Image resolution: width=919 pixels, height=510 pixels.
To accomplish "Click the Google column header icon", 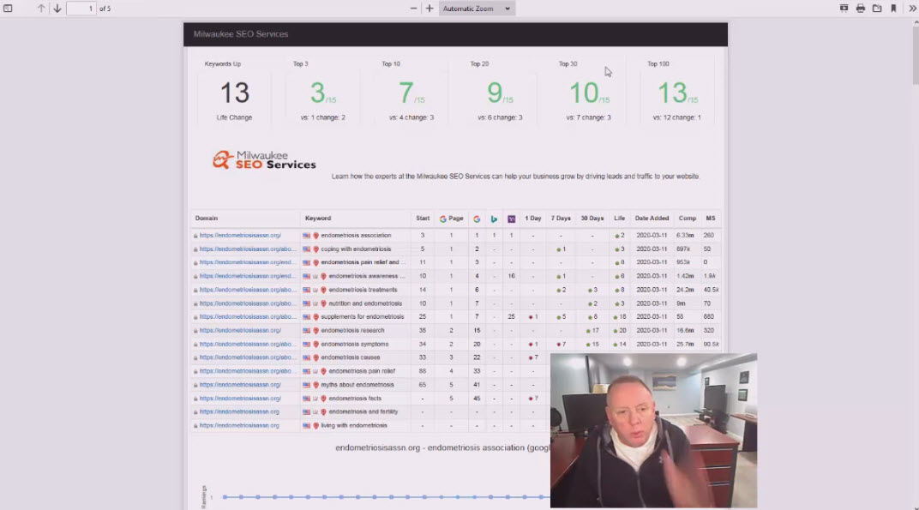I will coord(477,219).
